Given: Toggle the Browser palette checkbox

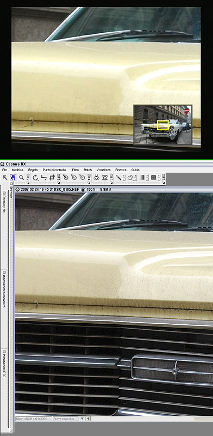Looking at the screenshot, I should pos(11,184).
